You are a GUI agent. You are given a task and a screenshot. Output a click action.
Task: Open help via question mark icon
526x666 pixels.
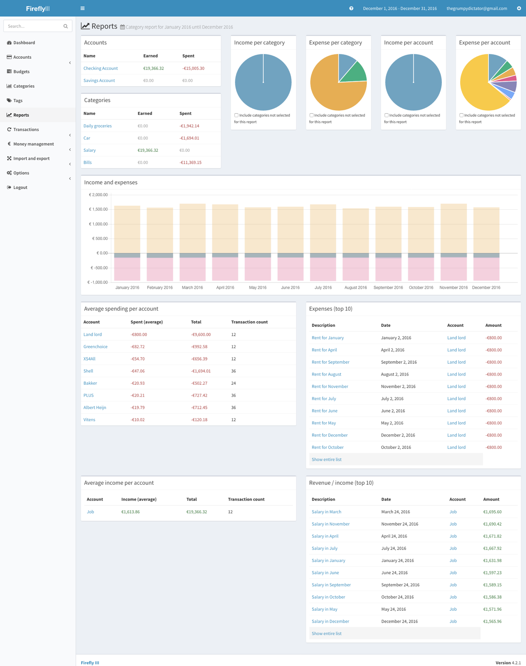tap(351, 8)
